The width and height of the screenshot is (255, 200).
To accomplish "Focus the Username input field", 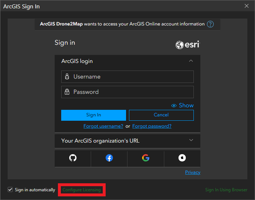I will coord(131,77).
